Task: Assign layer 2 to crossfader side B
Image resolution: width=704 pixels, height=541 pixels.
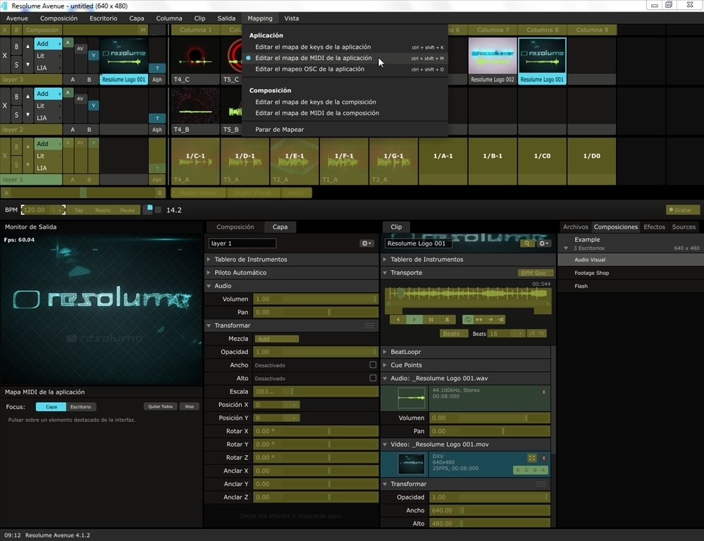Action: [x=89, y=129]
